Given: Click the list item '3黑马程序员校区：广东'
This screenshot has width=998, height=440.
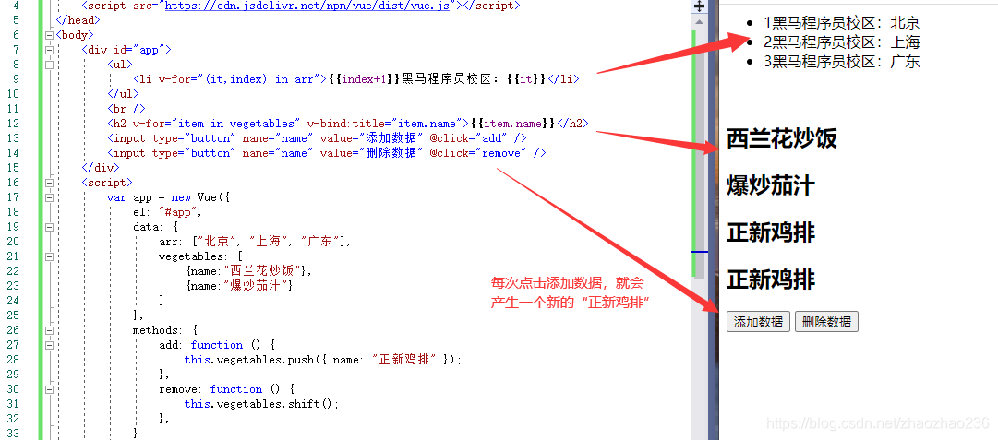Looking at the screenshot, I should [842, 62].
